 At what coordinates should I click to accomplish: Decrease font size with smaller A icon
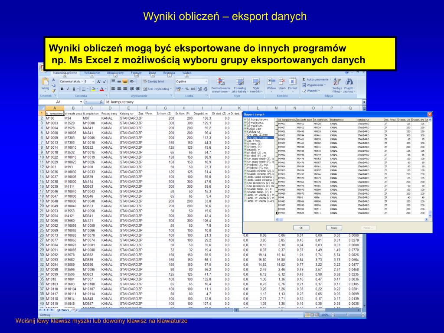104,82
